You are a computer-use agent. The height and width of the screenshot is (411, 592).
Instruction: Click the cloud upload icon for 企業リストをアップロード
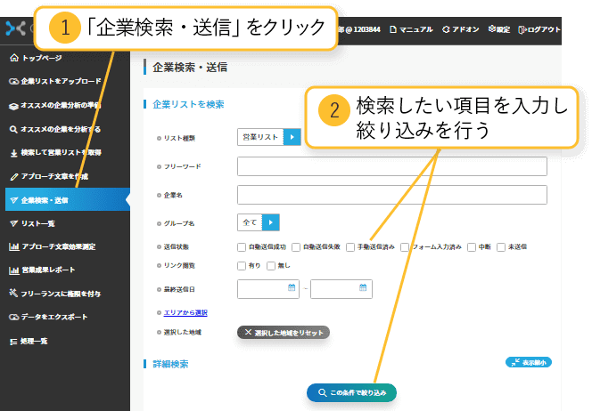pos(13,81)
